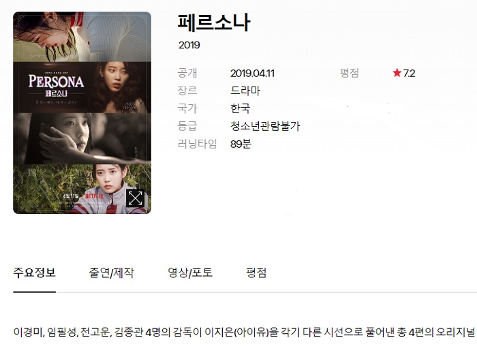Screen dimensions: 477x357
Task: Click the 2019.04.11 release date
Action: (253, 74)
